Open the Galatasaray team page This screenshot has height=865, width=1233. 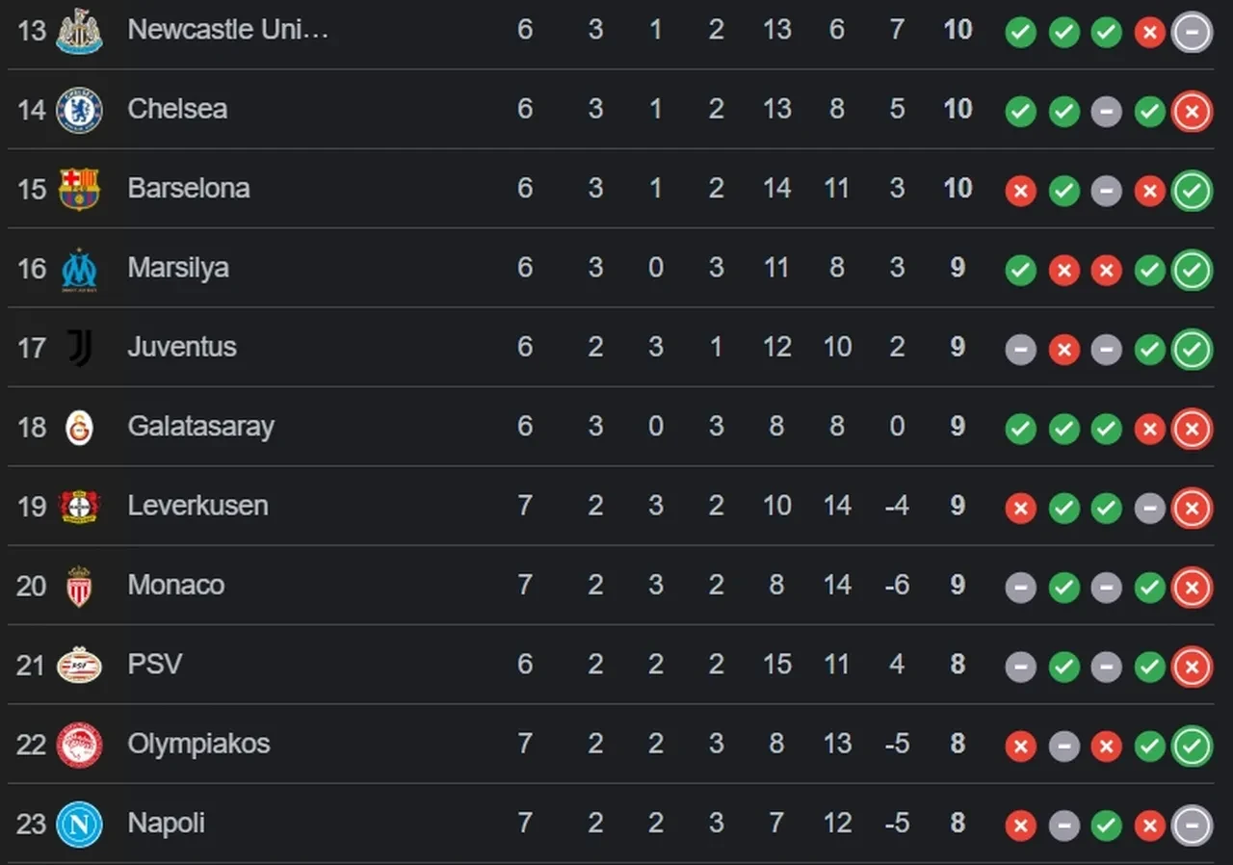click(201, 427)
